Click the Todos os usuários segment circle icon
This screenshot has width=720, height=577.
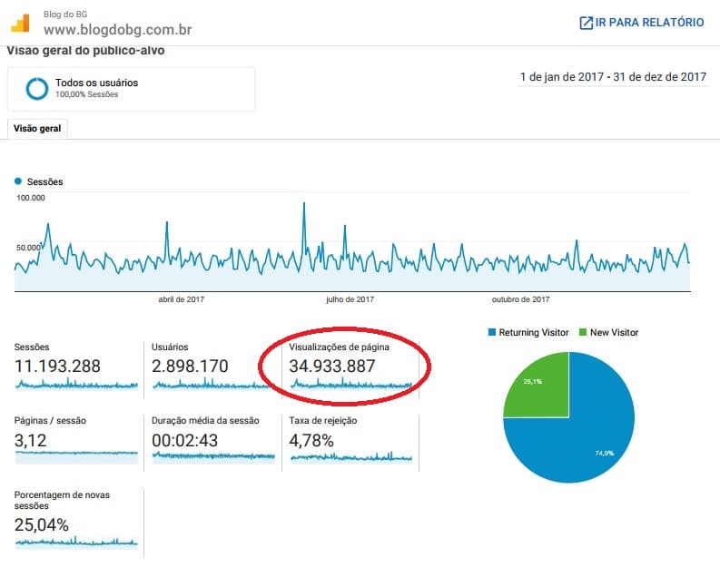pos(36,89)
